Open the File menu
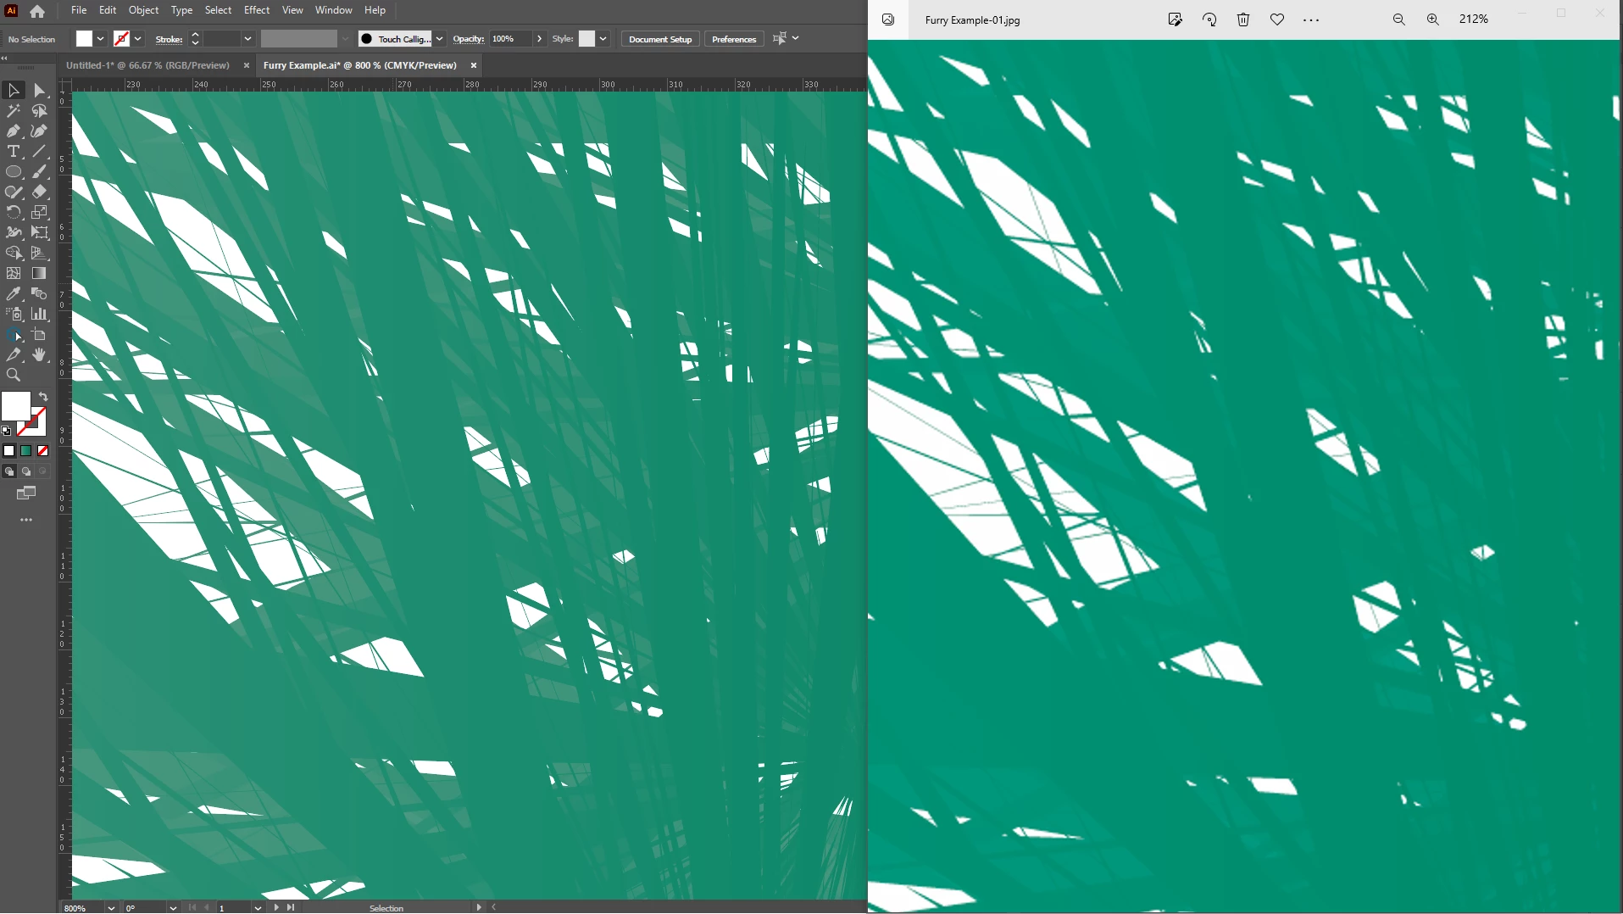Viewport: 1623px width, 914px height. [79, 10]
